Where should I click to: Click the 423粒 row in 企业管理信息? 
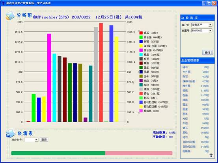tap(196, 81)
